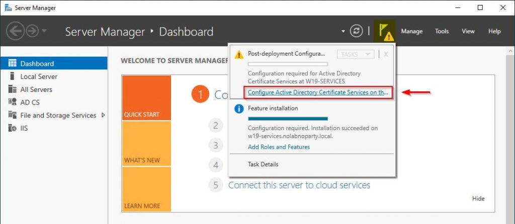Open the Help menu
The height and width of the screenshot is (224, 515).
coord(494,32)
